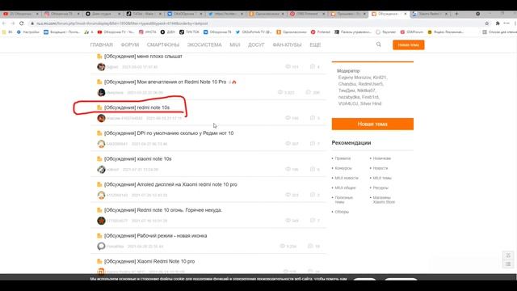Screen dimensions: 517x291
Task: Open ТИК ТОК bookmark in bookmarks bar
Action: click(x=189, y=32)
